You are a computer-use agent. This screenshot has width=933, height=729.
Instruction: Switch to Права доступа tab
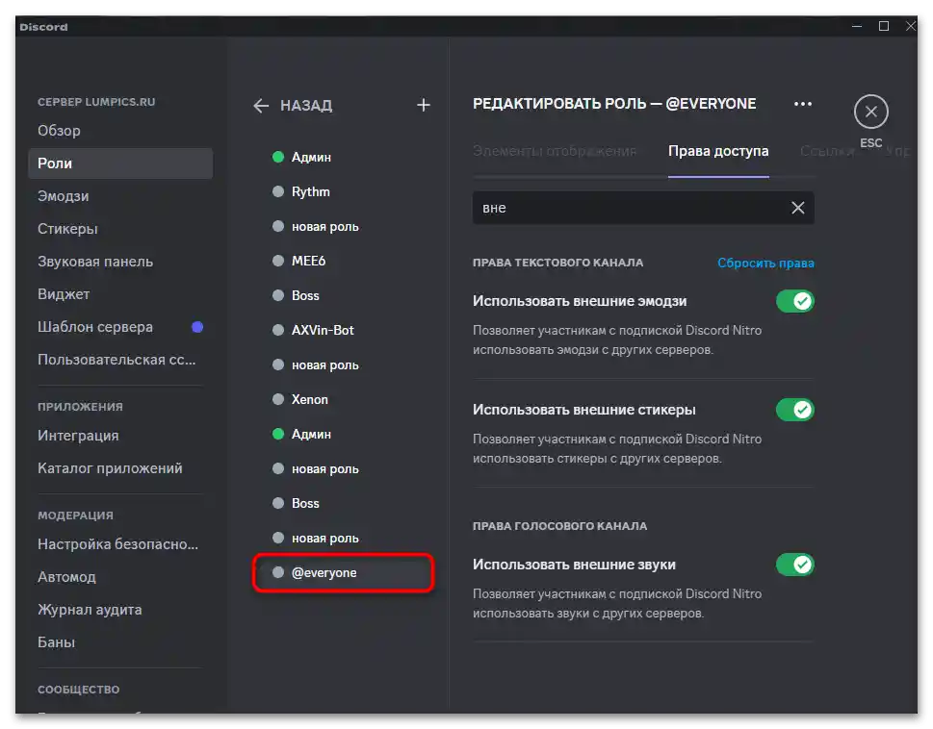tap(718, 151)
